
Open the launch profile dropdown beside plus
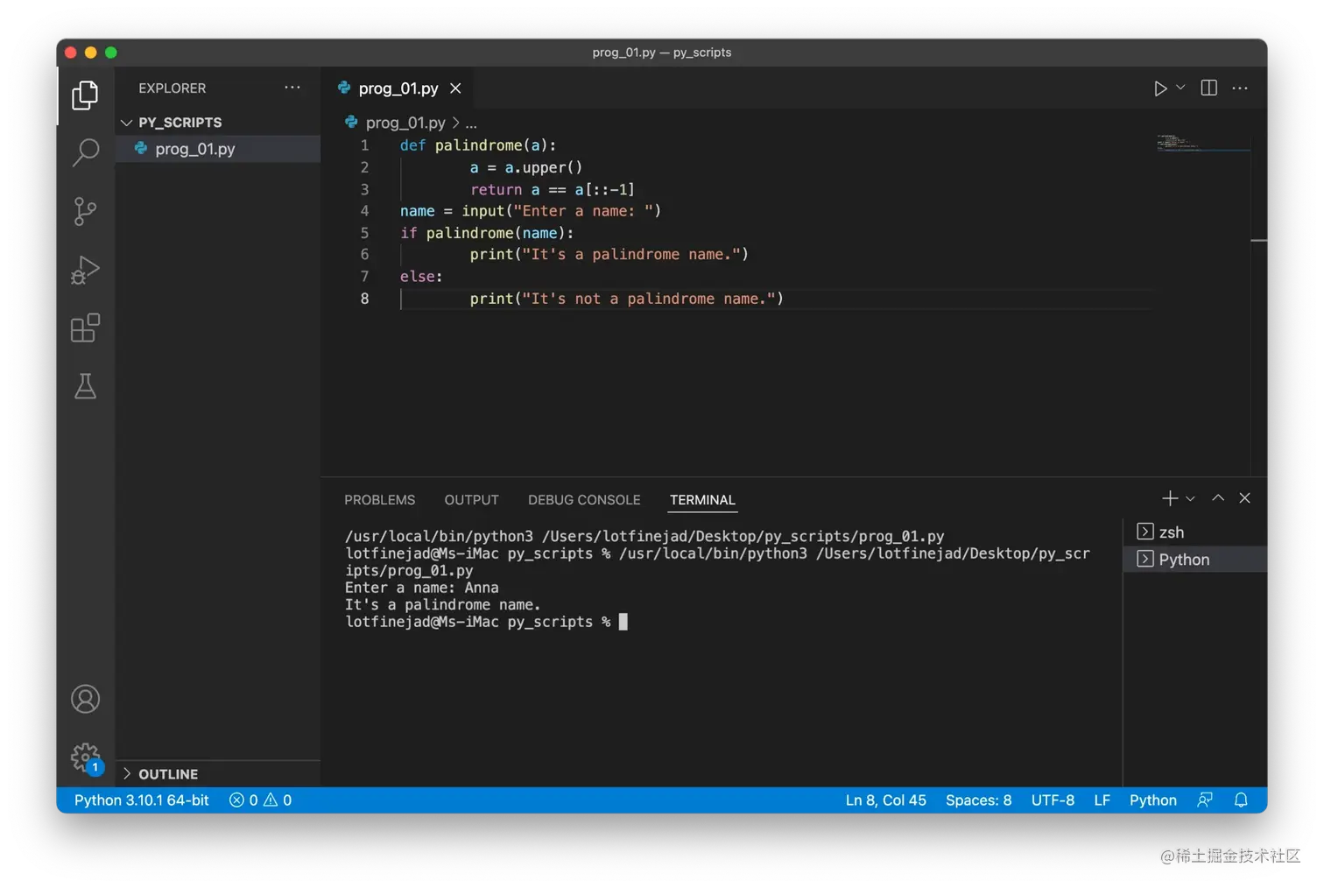pos(1190,498)
